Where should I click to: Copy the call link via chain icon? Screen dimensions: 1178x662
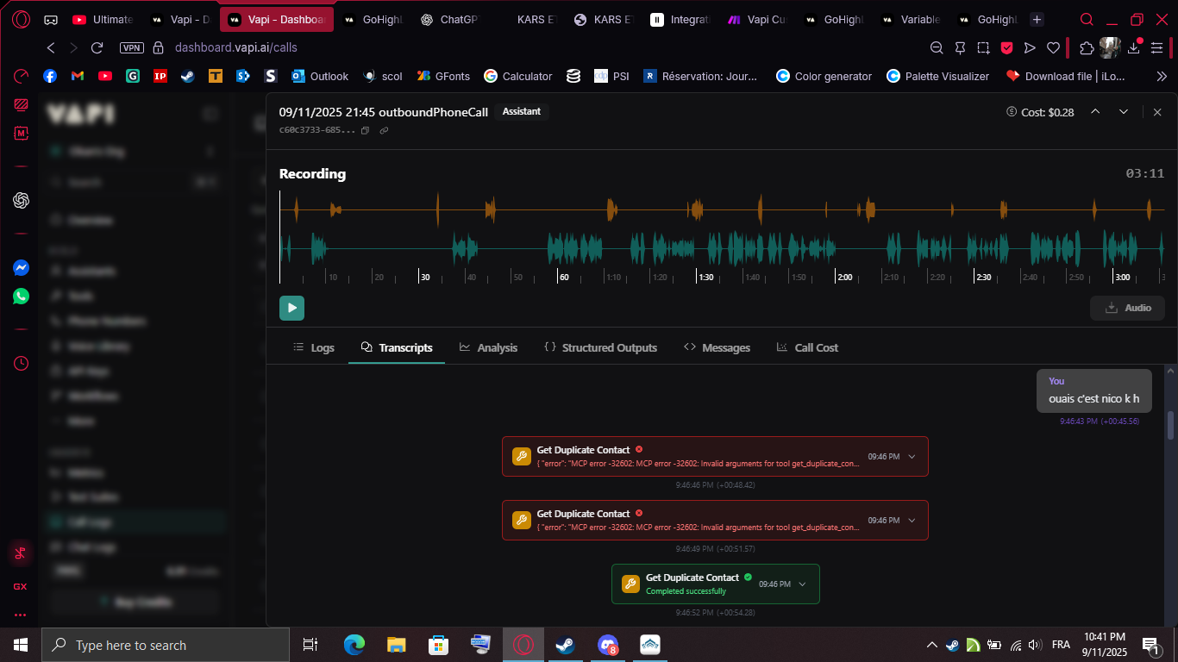click(384, 130)
